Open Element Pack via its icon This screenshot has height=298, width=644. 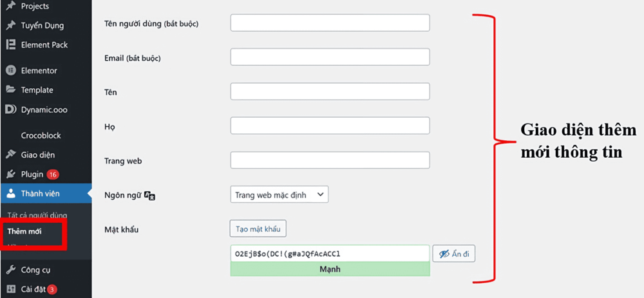click(x=11, y=45)
